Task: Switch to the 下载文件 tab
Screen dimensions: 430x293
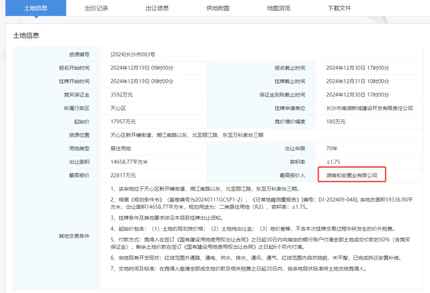Action: pos(340,8)
